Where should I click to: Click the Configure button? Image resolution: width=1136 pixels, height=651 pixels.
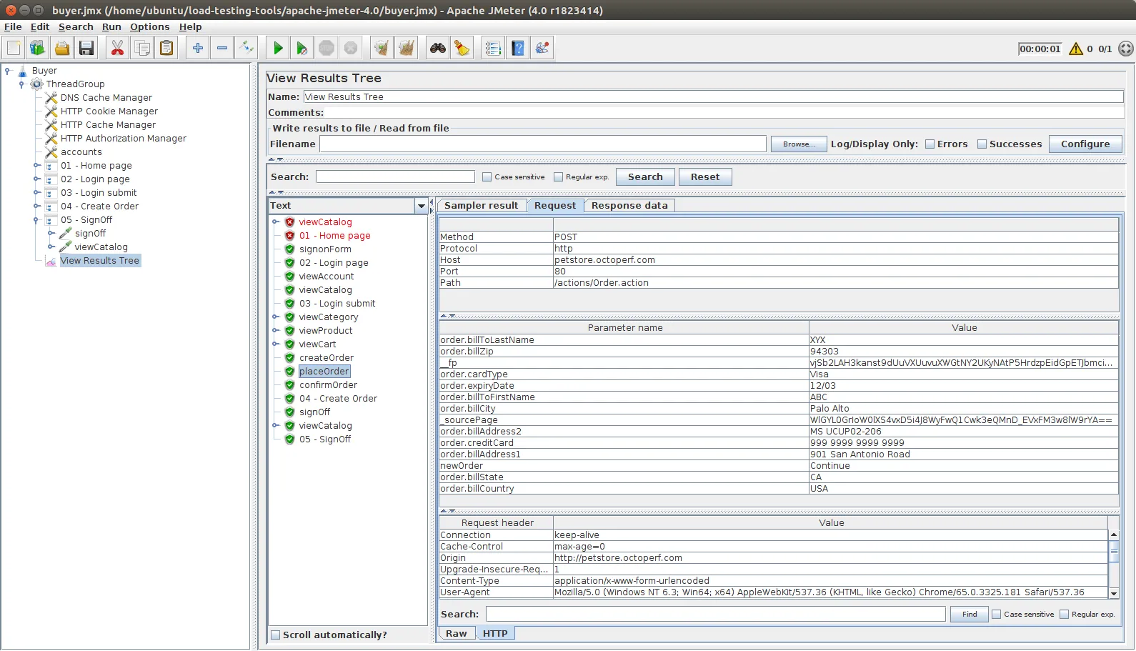1085,144
